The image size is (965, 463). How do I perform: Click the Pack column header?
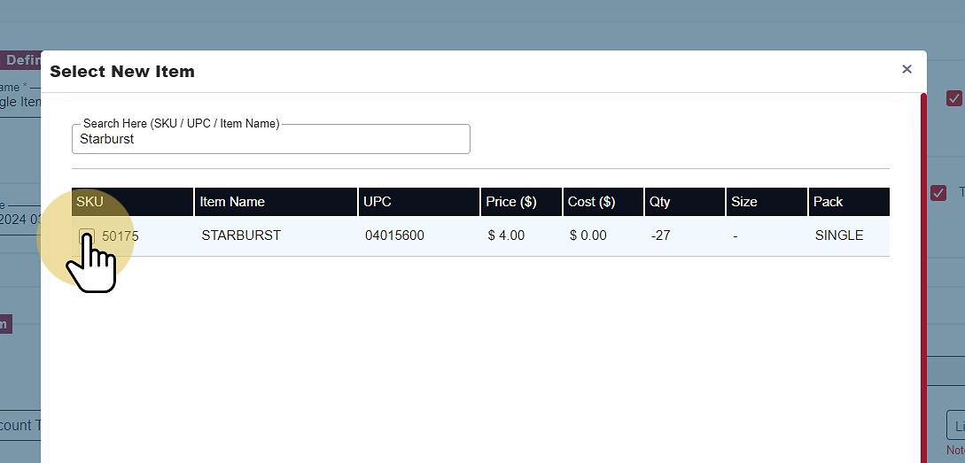[829, 202]
